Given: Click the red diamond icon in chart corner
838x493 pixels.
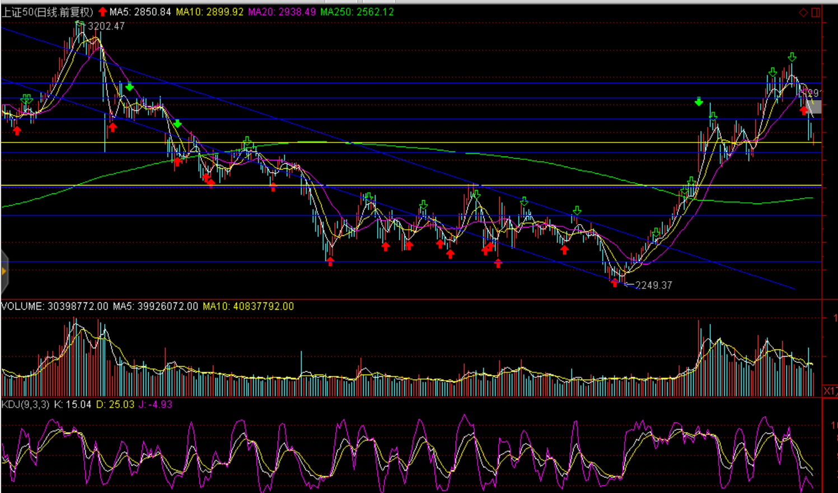Looking at the screenshot, I should (x=803, y=12).
